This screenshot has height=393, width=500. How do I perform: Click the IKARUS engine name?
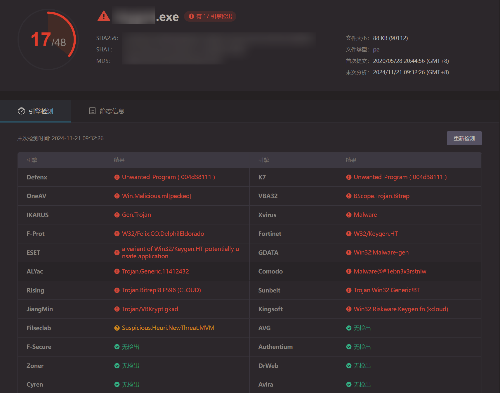coord(38,215)
